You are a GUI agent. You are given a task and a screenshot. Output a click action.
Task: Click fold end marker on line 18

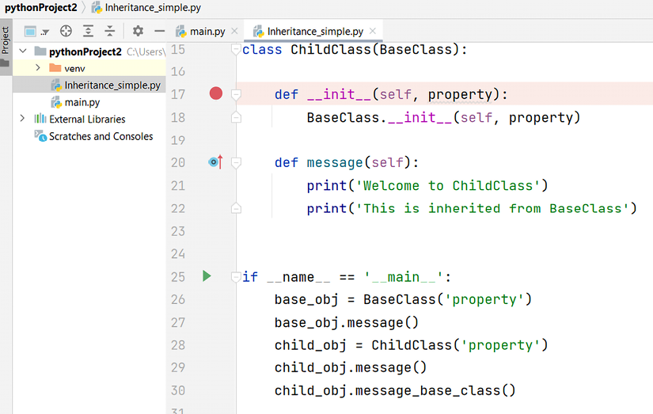236,117
